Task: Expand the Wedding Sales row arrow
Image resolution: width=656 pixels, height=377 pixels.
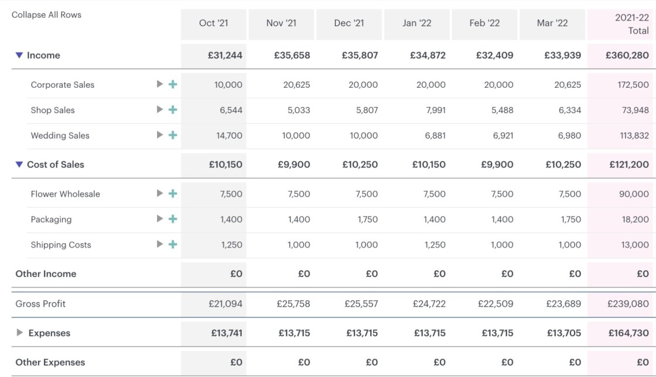Action: click(x=160, y=135)
